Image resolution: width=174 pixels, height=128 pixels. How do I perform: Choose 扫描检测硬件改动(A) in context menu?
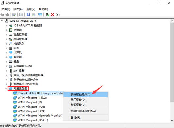click(x=86, y=111)
